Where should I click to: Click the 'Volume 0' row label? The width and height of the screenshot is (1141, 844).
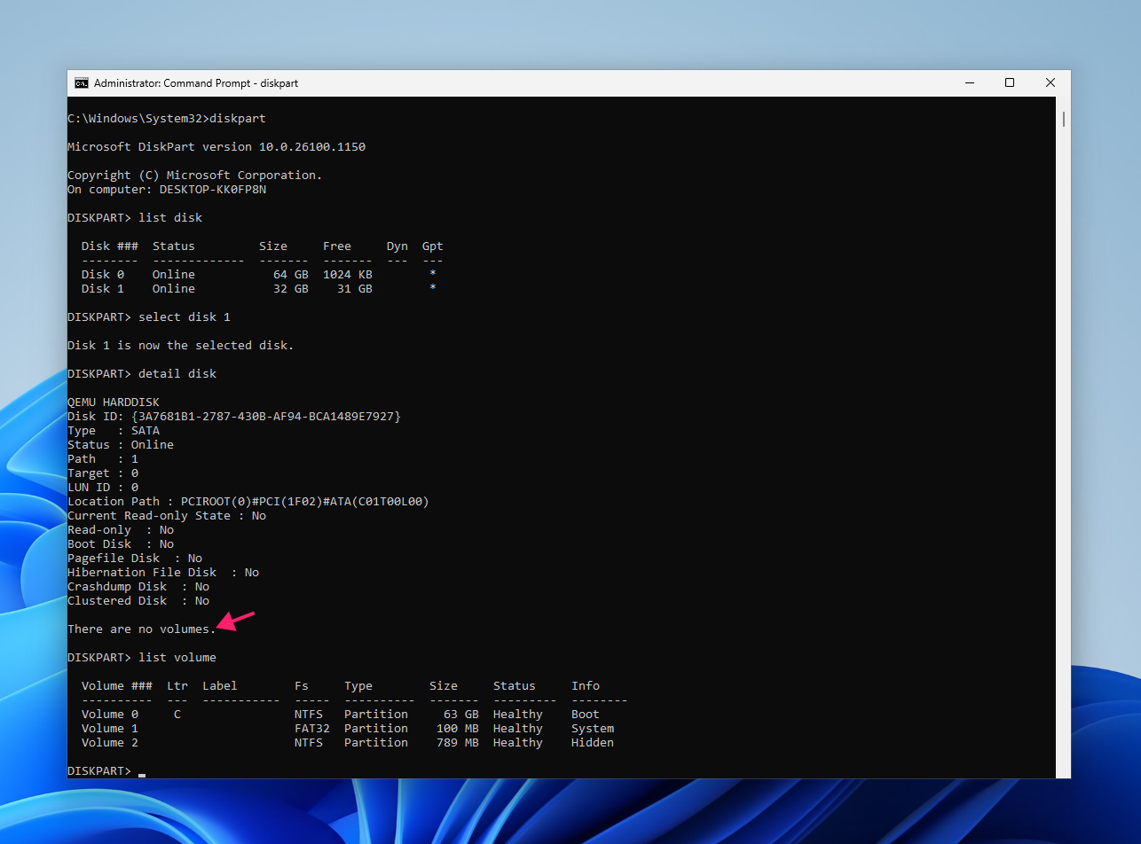110,714
